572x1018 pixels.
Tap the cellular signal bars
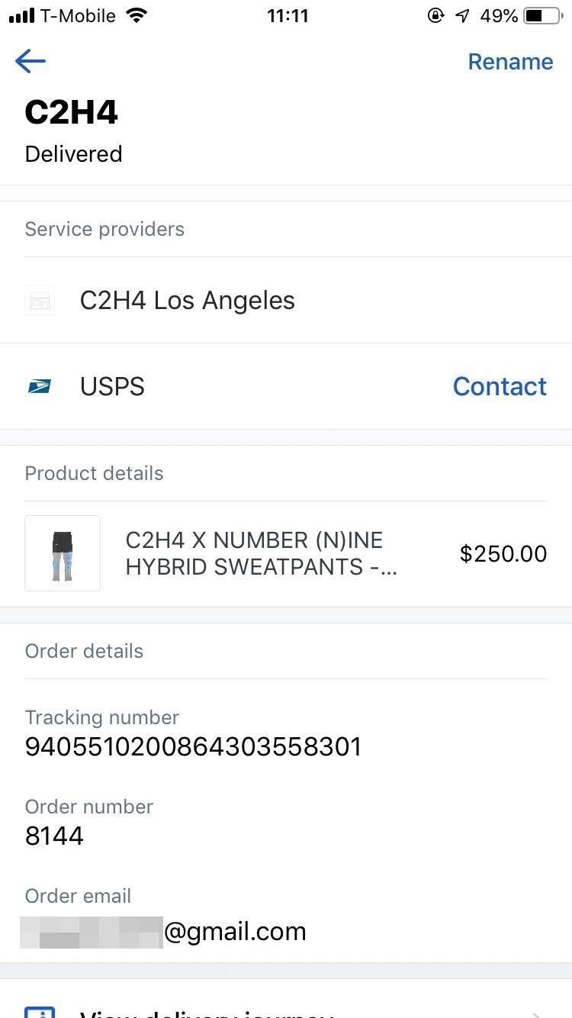click(x=21, y=15)
